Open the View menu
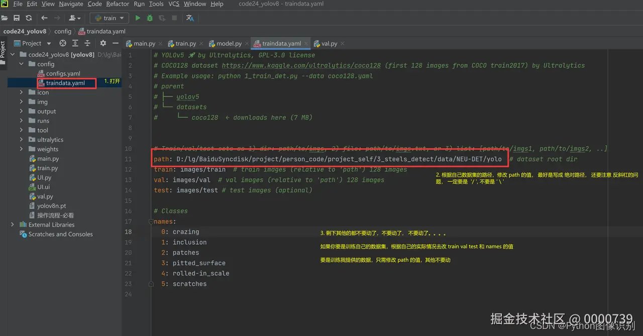 pyautogui.click(x=48, y=4)
